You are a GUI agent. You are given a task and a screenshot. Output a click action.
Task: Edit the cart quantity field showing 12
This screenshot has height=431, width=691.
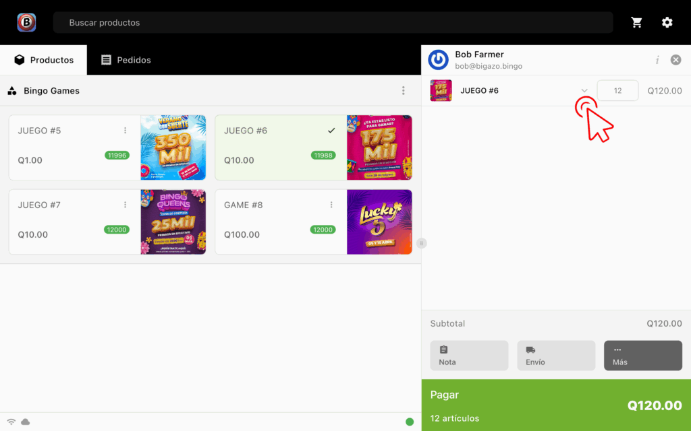pyautogui.click(x=617, y=91)
